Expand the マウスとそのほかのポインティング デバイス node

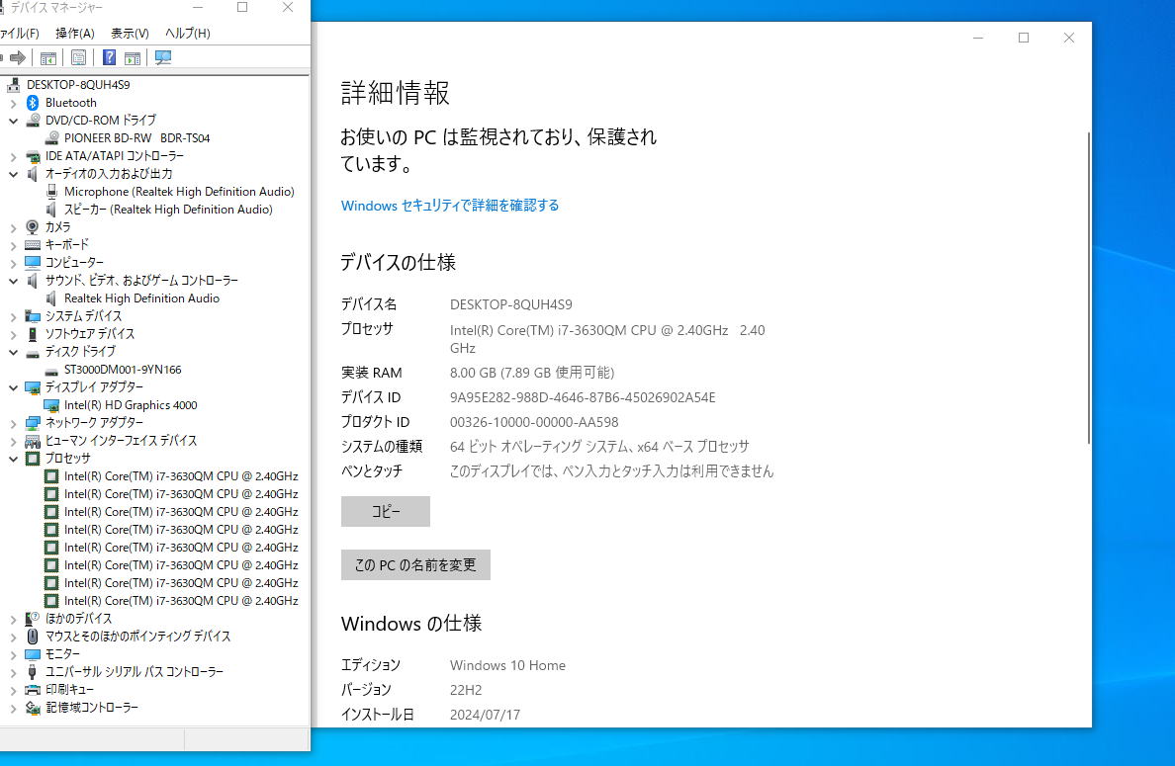tap(14, 638)
